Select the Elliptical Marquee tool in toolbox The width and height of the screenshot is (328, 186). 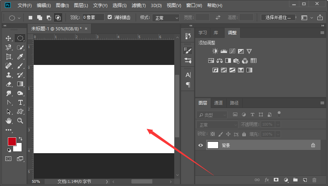(x=20, y=38)
